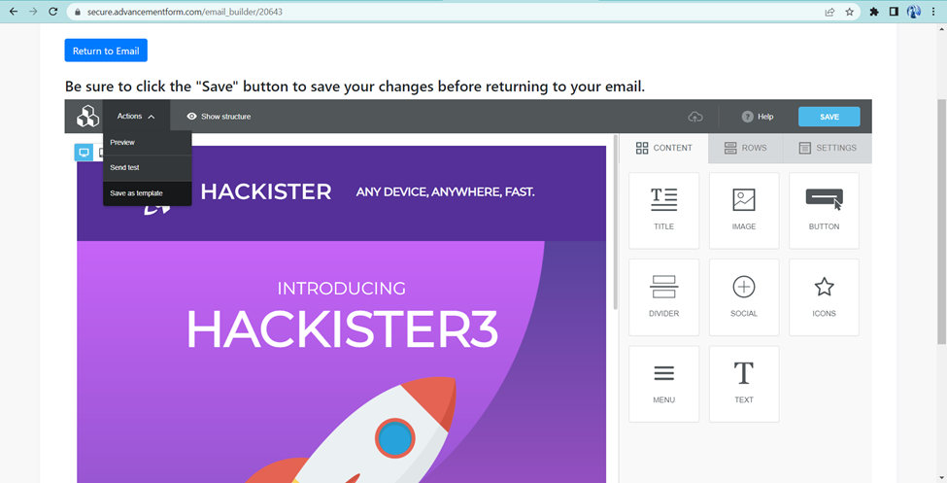The height and width of the screenshot is (483, 947).
Task: Click the padlock site info icon
Action: click(x=78, y=12)
